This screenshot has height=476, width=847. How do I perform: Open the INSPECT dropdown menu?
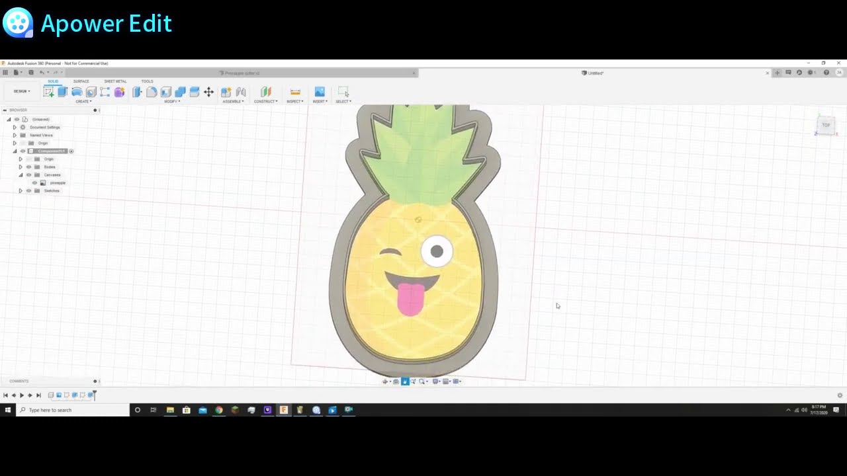point(295,102)
